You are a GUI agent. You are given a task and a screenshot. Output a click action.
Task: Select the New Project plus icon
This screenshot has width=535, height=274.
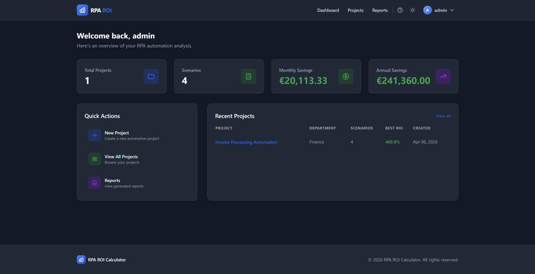(94, 135)
